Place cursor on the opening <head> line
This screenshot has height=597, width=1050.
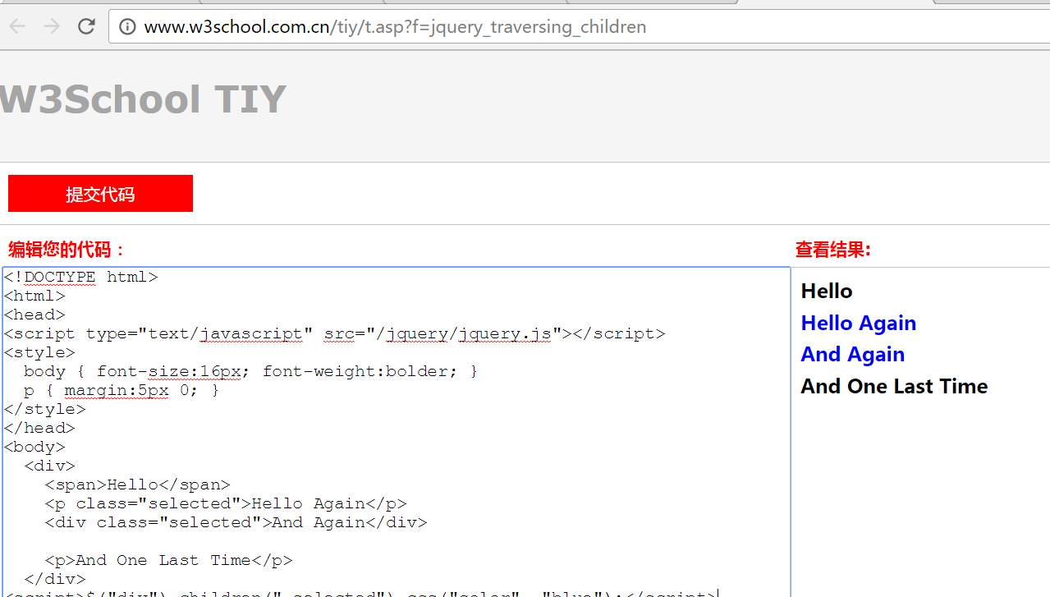click(x=34, y=315)
